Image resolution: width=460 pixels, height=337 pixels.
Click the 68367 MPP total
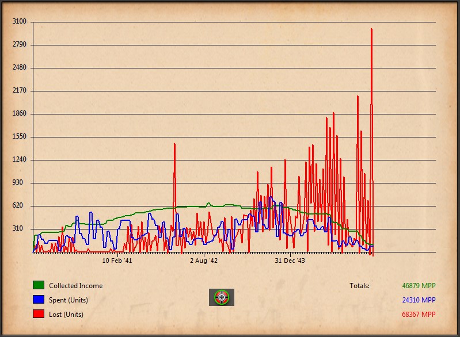coord(419,315)
